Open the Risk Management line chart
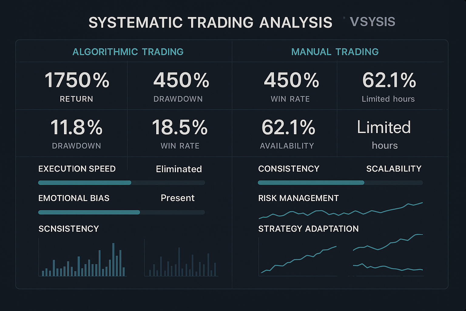The width and height of the screenshot is (466, 311). click(x=340, y=211)
